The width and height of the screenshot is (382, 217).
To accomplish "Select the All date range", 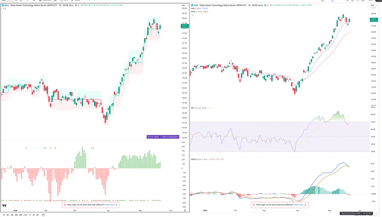I will (38, 215).
